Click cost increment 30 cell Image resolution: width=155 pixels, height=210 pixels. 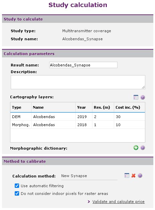(x=118, y=117)
